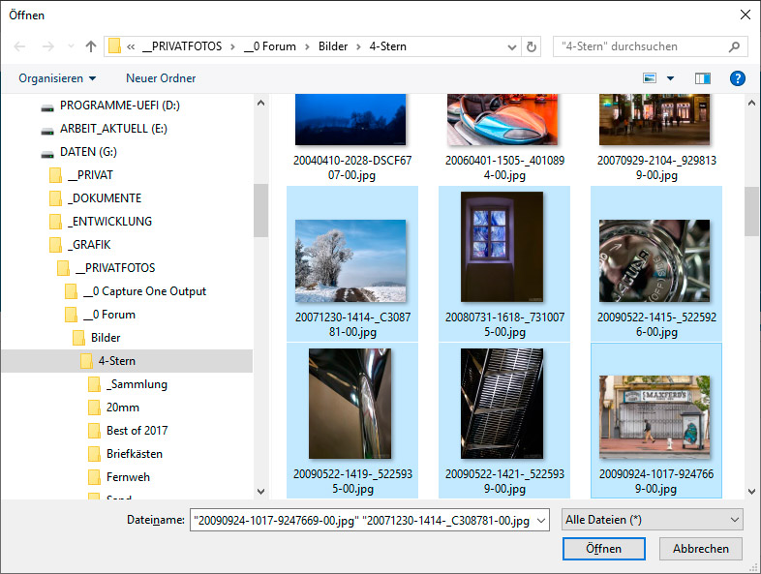Create a folder with Neuer Ordner
The height and width of the screenshot is (574, 761).
[161, 78]
